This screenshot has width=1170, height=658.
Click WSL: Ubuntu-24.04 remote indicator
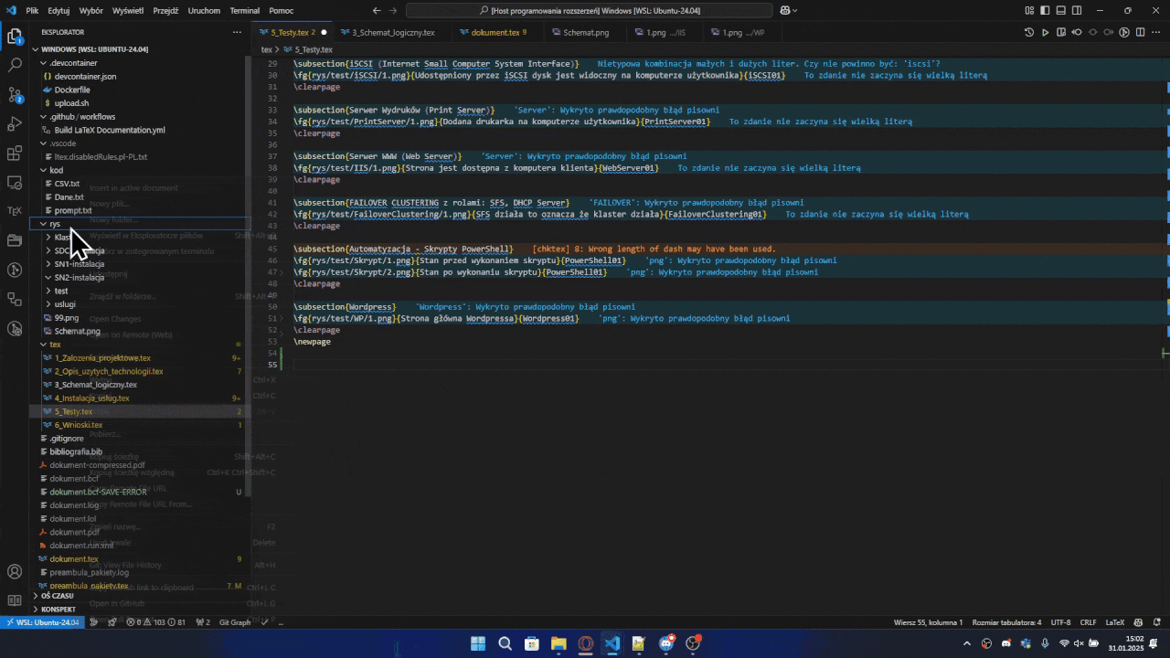click(x=42, y=622)
